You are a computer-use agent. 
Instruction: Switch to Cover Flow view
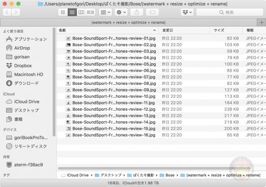click(91, 12)
